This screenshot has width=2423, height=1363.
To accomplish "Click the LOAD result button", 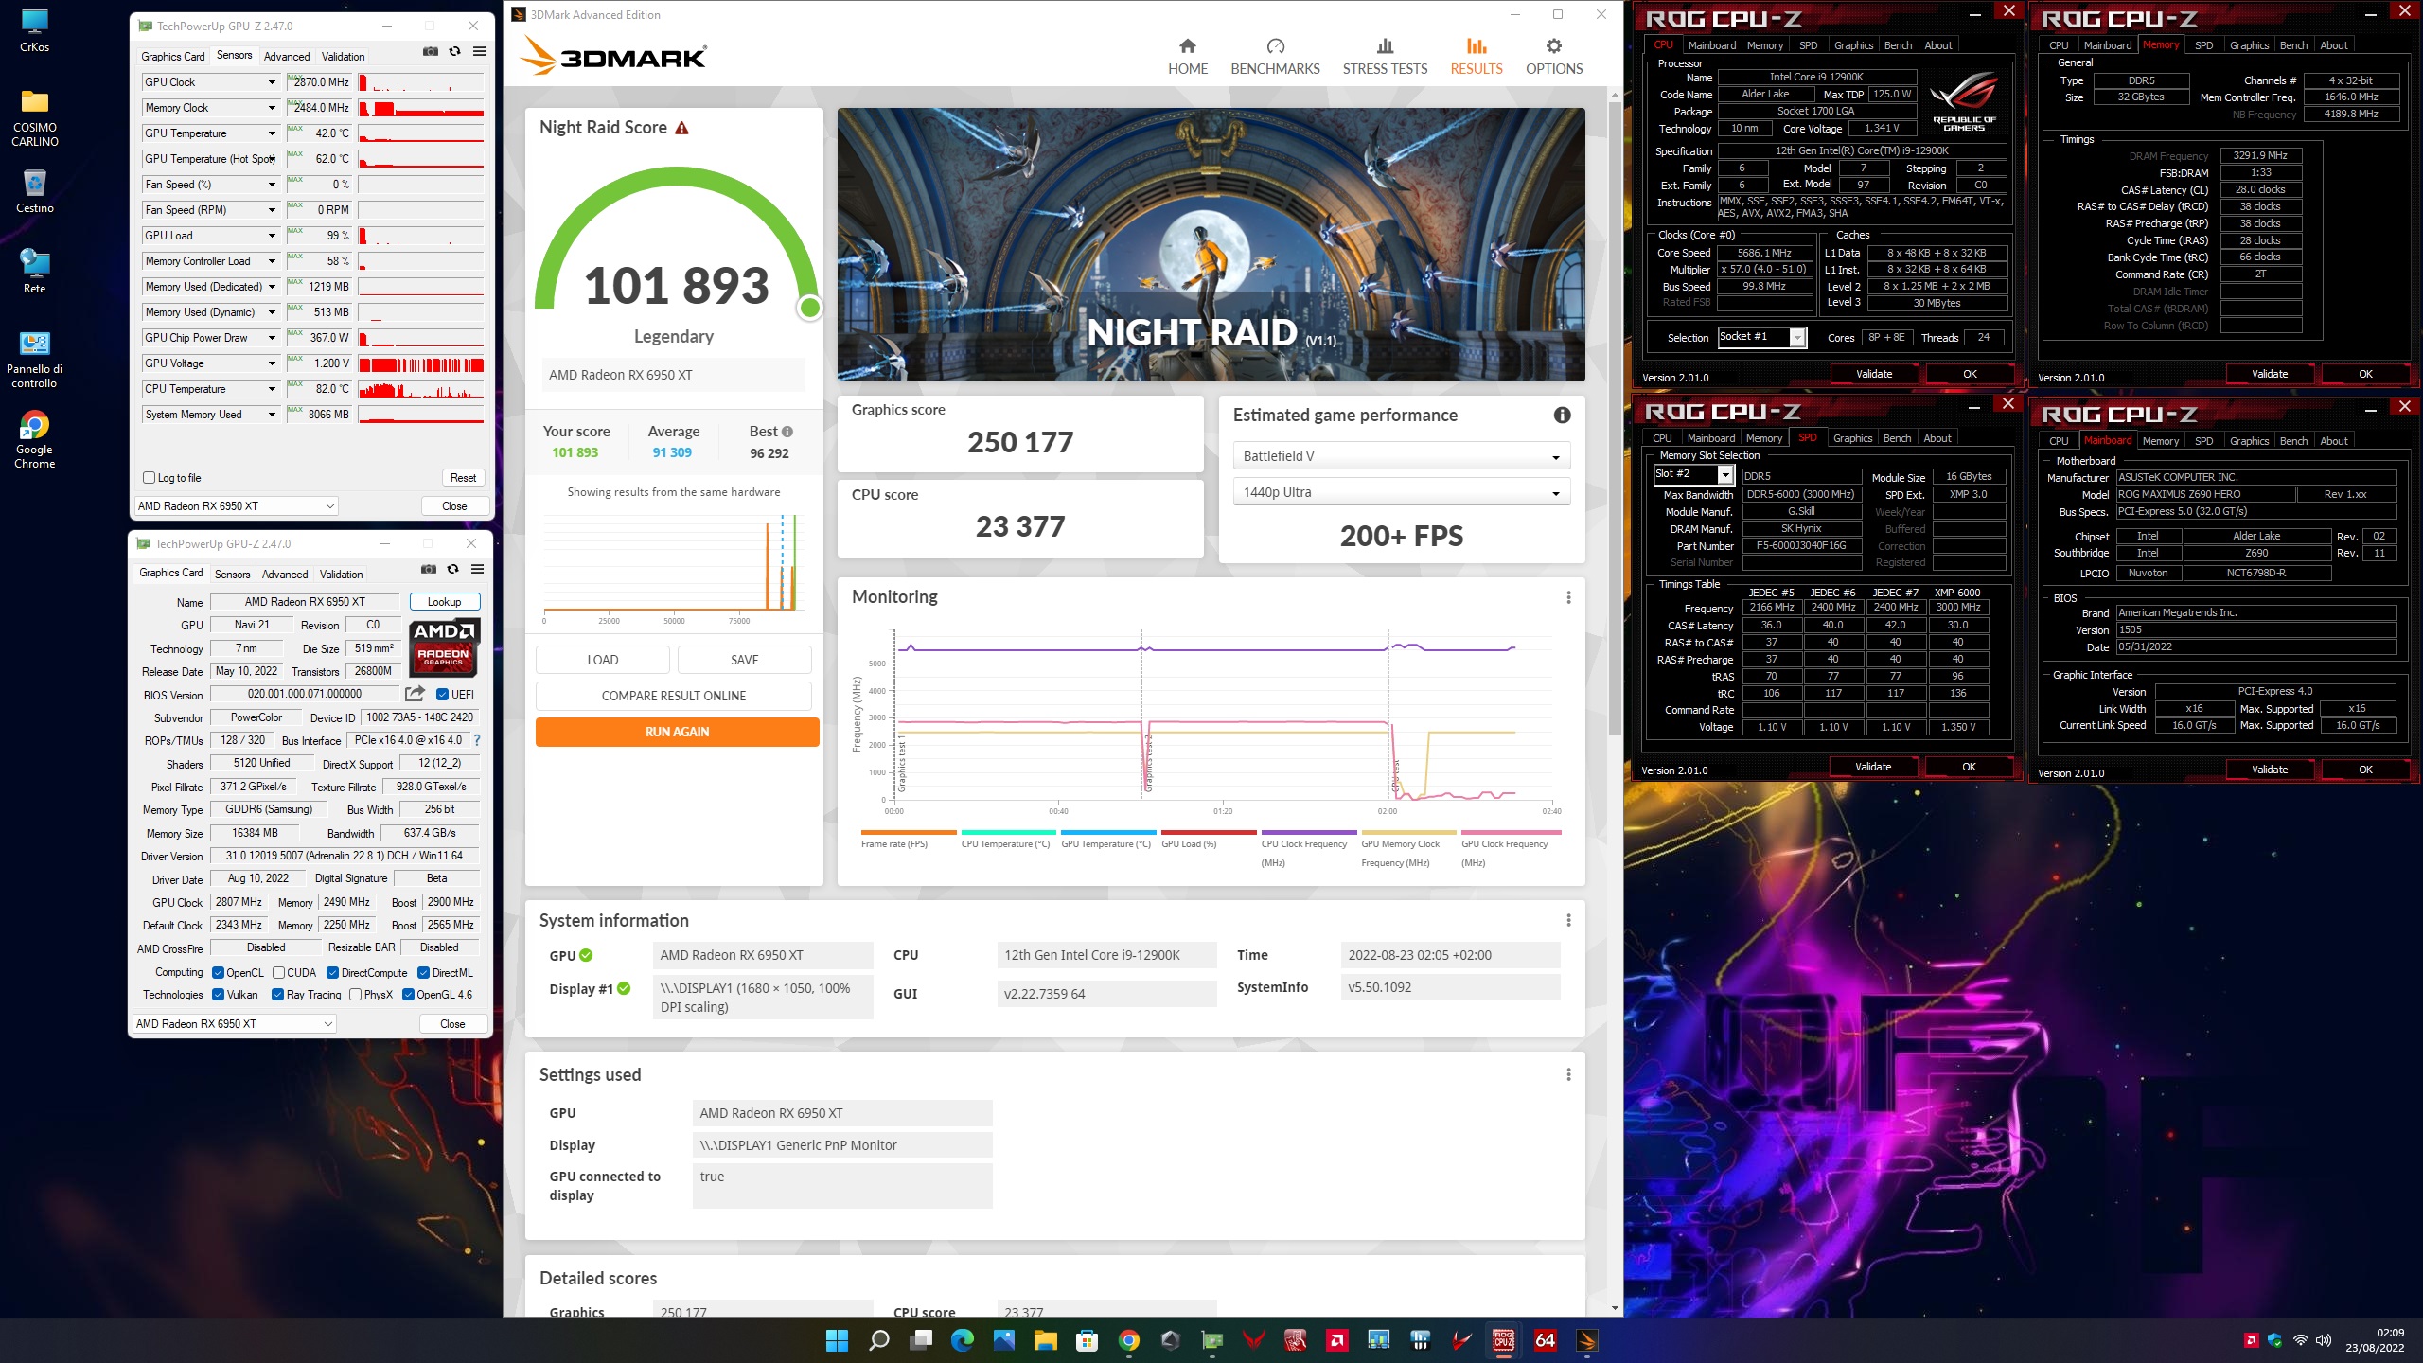I will [602, 660].
